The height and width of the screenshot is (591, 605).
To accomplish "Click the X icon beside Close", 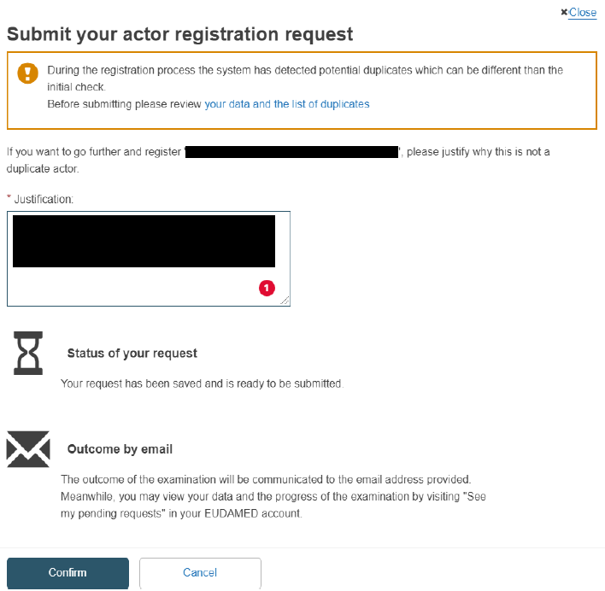I will coord(564,12).
